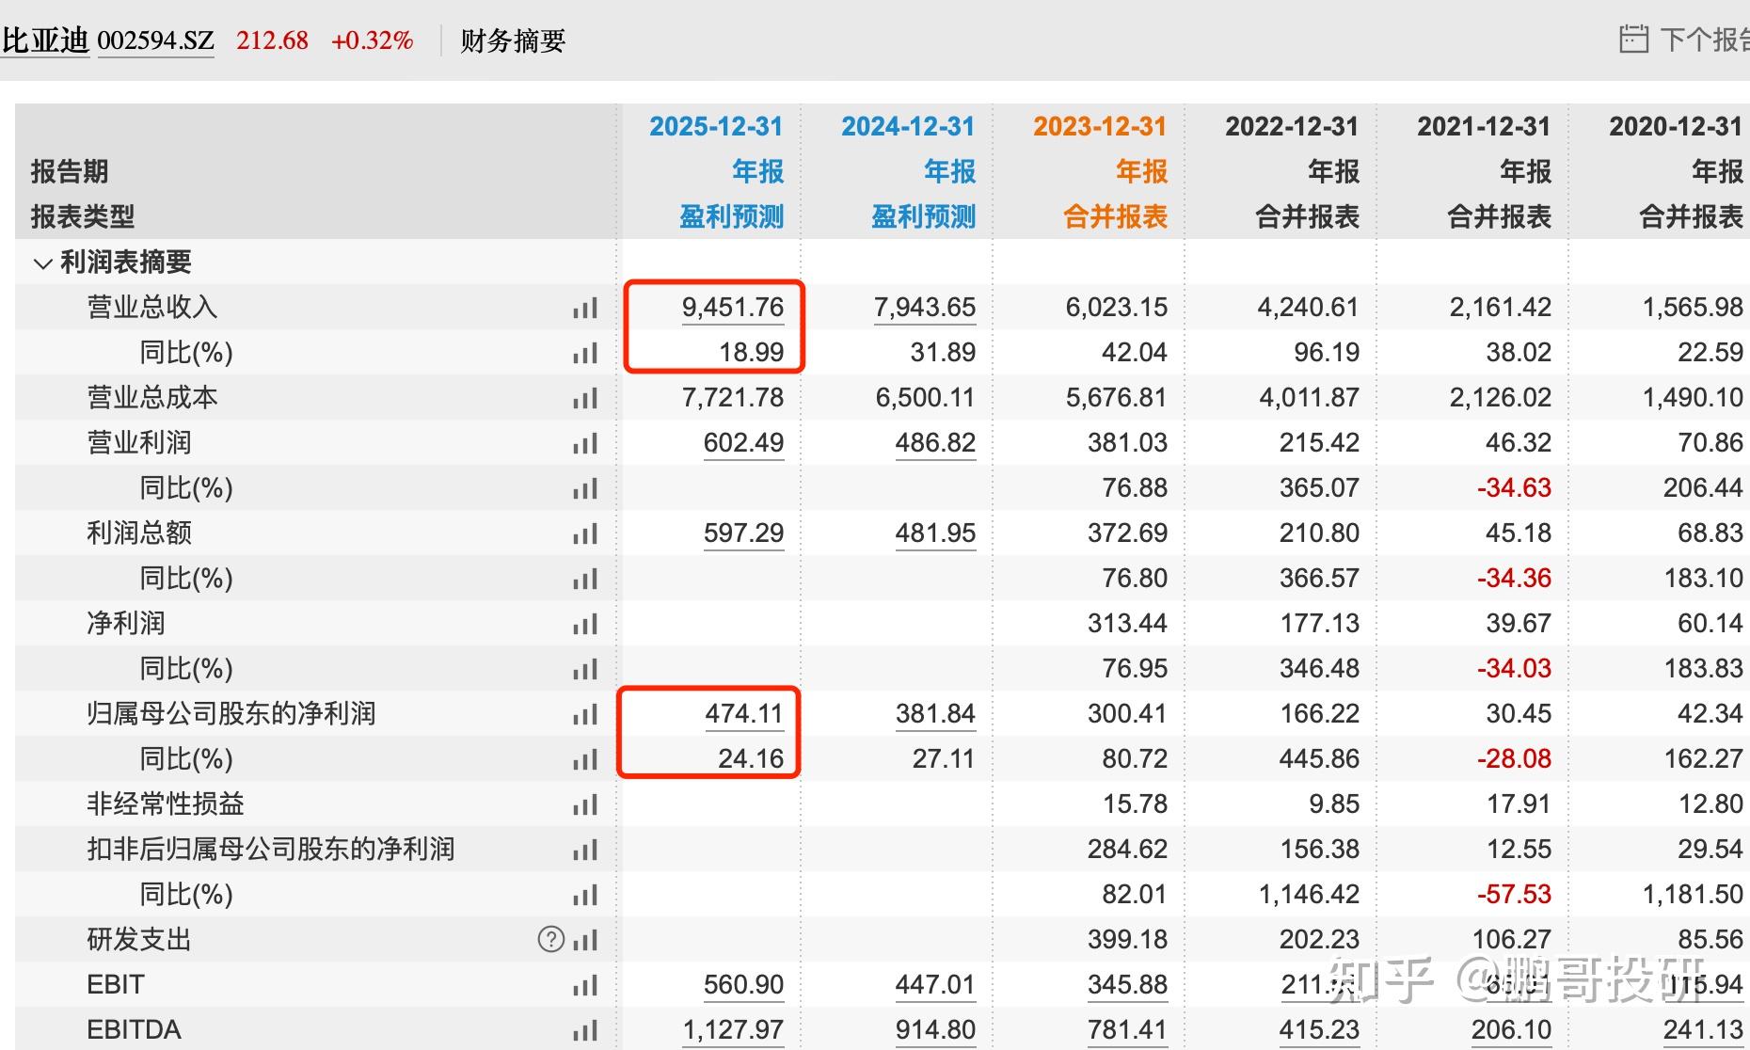
Task: Open EBIT value 345.88
Action: (x=1127, y=985)
